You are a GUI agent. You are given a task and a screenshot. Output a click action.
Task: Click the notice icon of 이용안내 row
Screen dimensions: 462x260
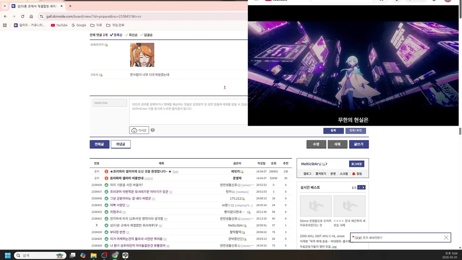click(x=106, y=178)
